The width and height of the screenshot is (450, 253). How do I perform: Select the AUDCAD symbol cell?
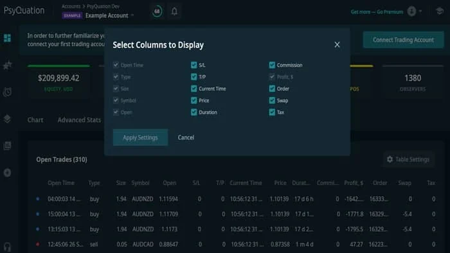pyautogui.click(x=143, y=245)
